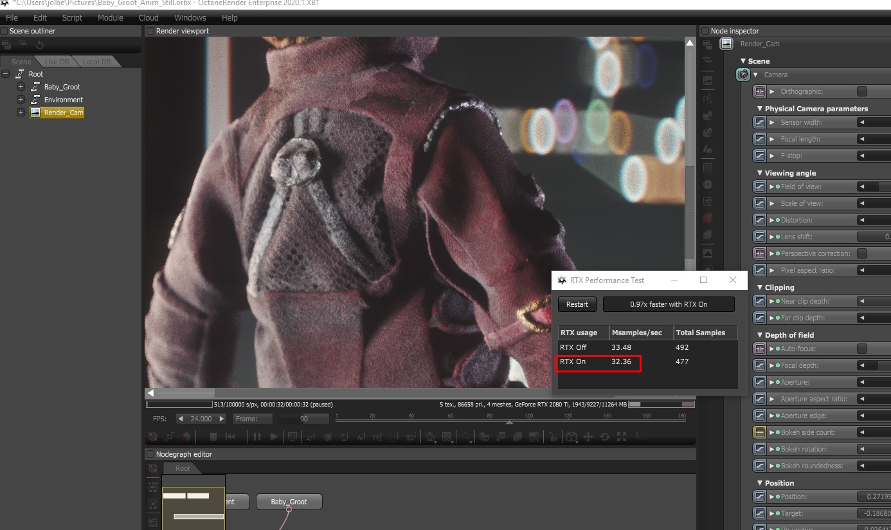The height and width of the screenshot is (530, 891).
Task: Click the play render button in viewport toolbar
Action: [x=274, y=437]
